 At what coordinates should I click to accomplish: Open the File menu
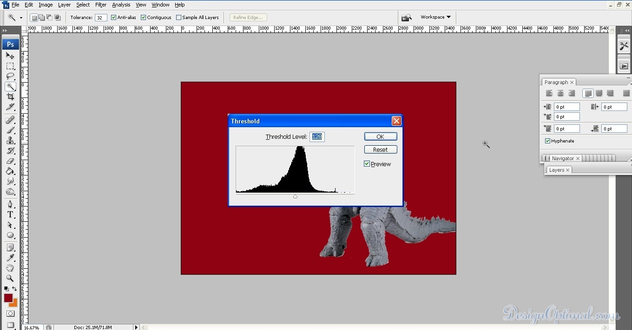[x=15, y=5]
